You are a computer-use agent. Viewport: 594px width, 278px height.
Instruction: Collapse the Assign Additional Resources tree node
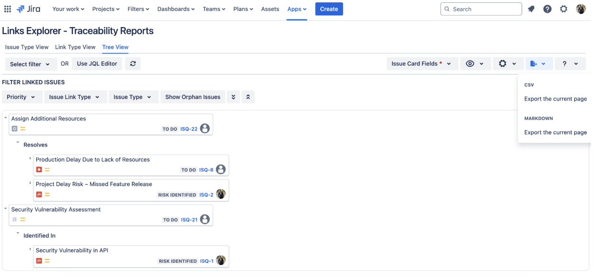pos(6,118)
